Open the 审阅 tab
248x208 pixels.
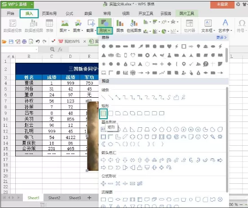pyautogui.click(x=107, y=13)
